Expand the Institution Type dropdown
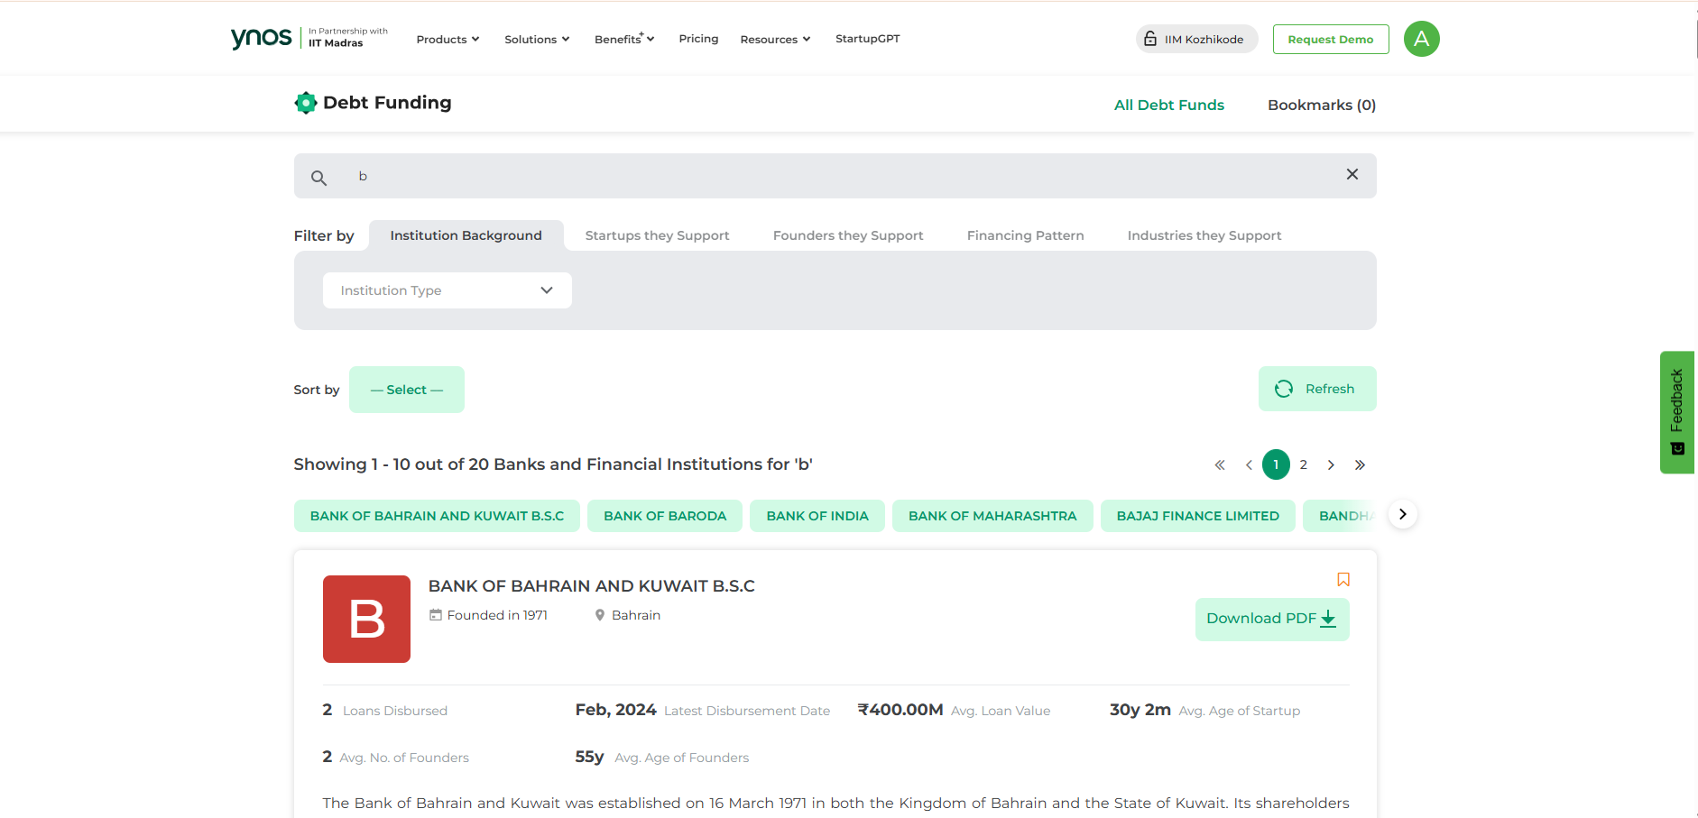 (x=447, y=290)
